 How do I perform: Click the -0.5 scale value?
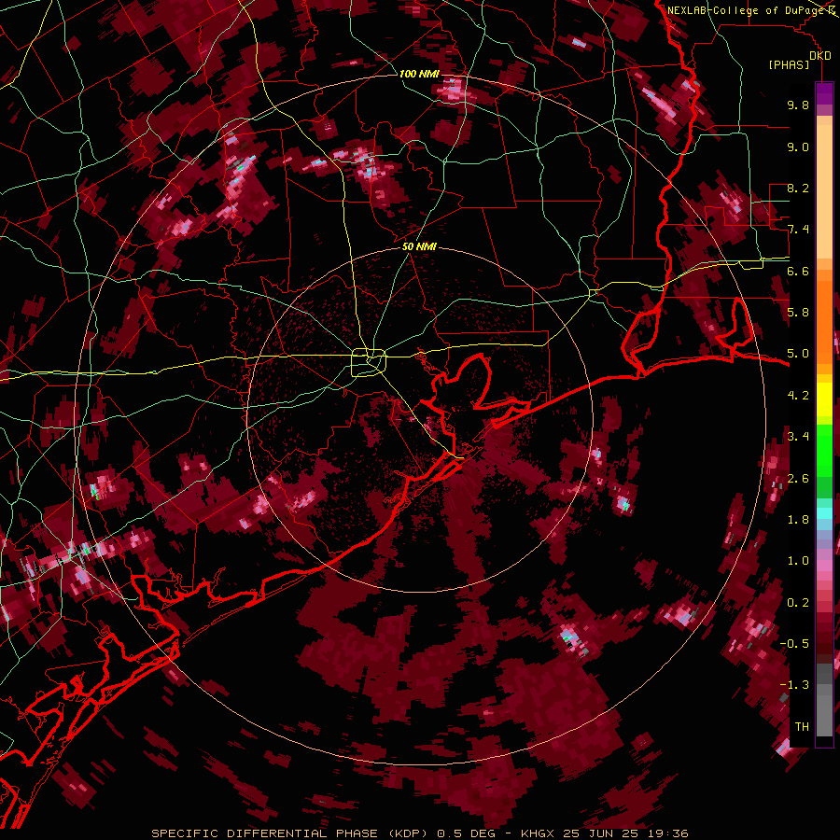[x=794, y=644]
